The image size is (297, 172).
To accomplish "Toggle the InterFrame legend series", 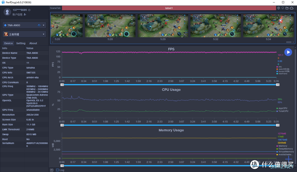I will pos(282,74).
